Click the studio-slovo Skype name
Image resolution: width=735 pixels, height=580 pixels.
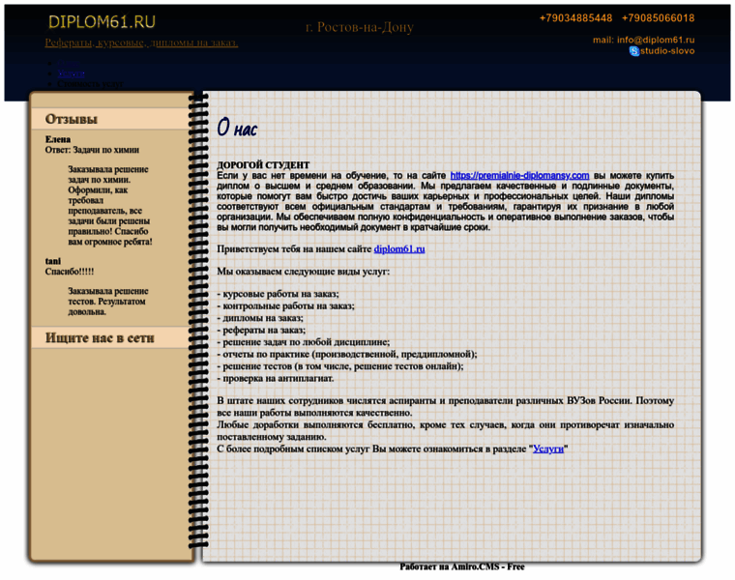(x=667, y=50)
